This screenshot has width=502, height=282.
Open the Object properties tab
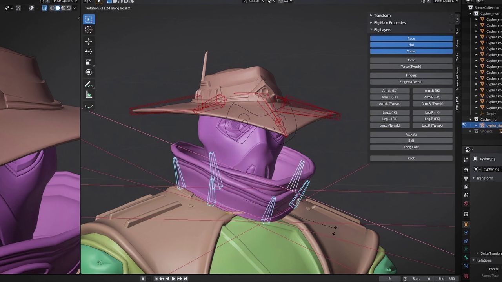pyautogui.click(x=466, y=224)
